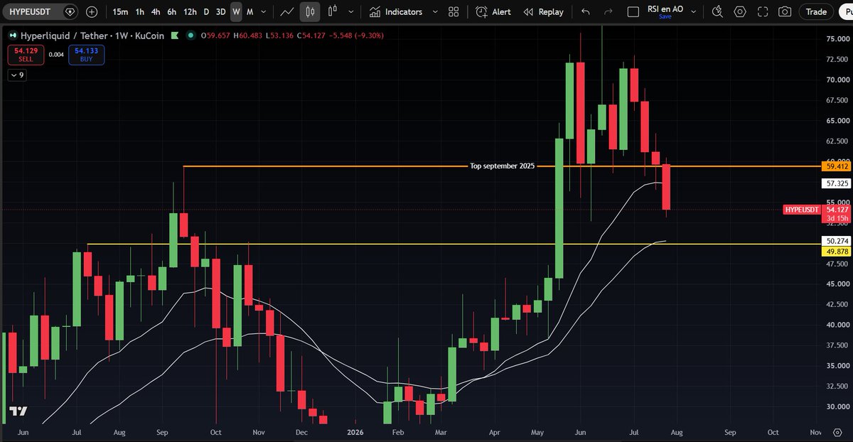Image resolution: width=853 pixels, height=442 pixels.
Task: Expand the favorite indicators dropdown arrow
Action: pos(435,11)
